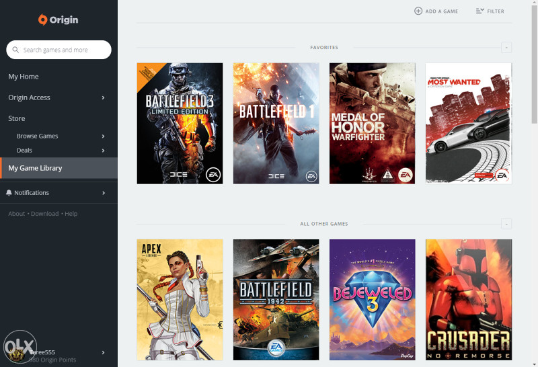Viewport: 538px width, 367px height.
Task: Open the Battlefield 1 game tile
Action: tap(276, 124)
